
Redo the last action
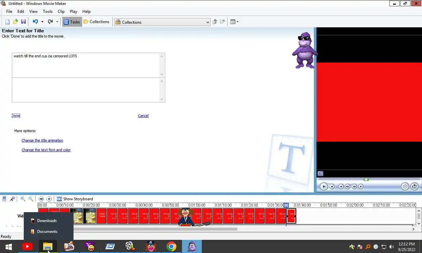pyautogui.click(x=50, y=22)
